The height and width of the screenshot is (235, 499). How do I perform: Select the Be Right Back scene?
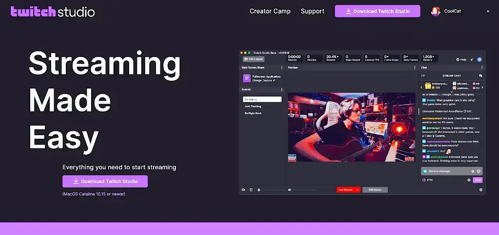(253, 113)
